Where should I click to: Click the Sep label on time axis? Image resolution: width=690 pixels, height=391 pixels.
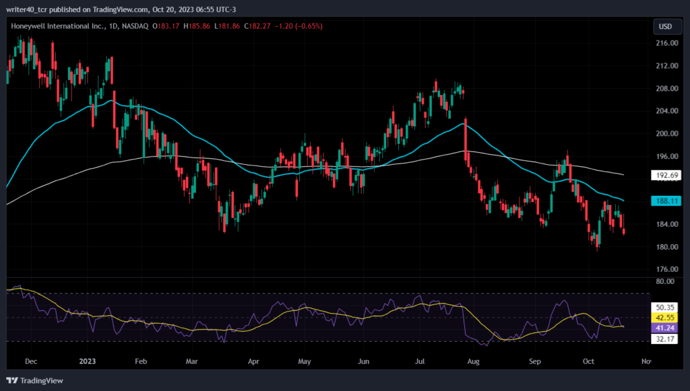(534, 361)
